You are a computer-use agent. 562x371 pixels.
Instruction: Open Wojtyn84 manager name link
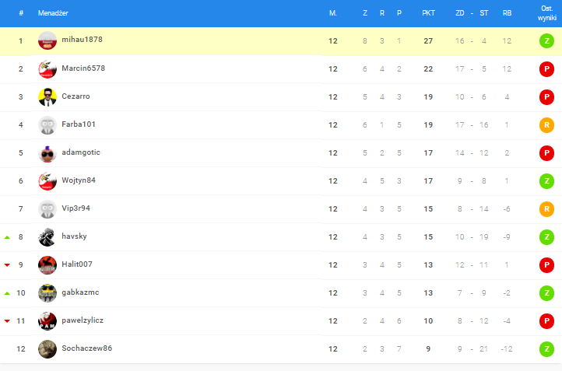tap(79, 180)
